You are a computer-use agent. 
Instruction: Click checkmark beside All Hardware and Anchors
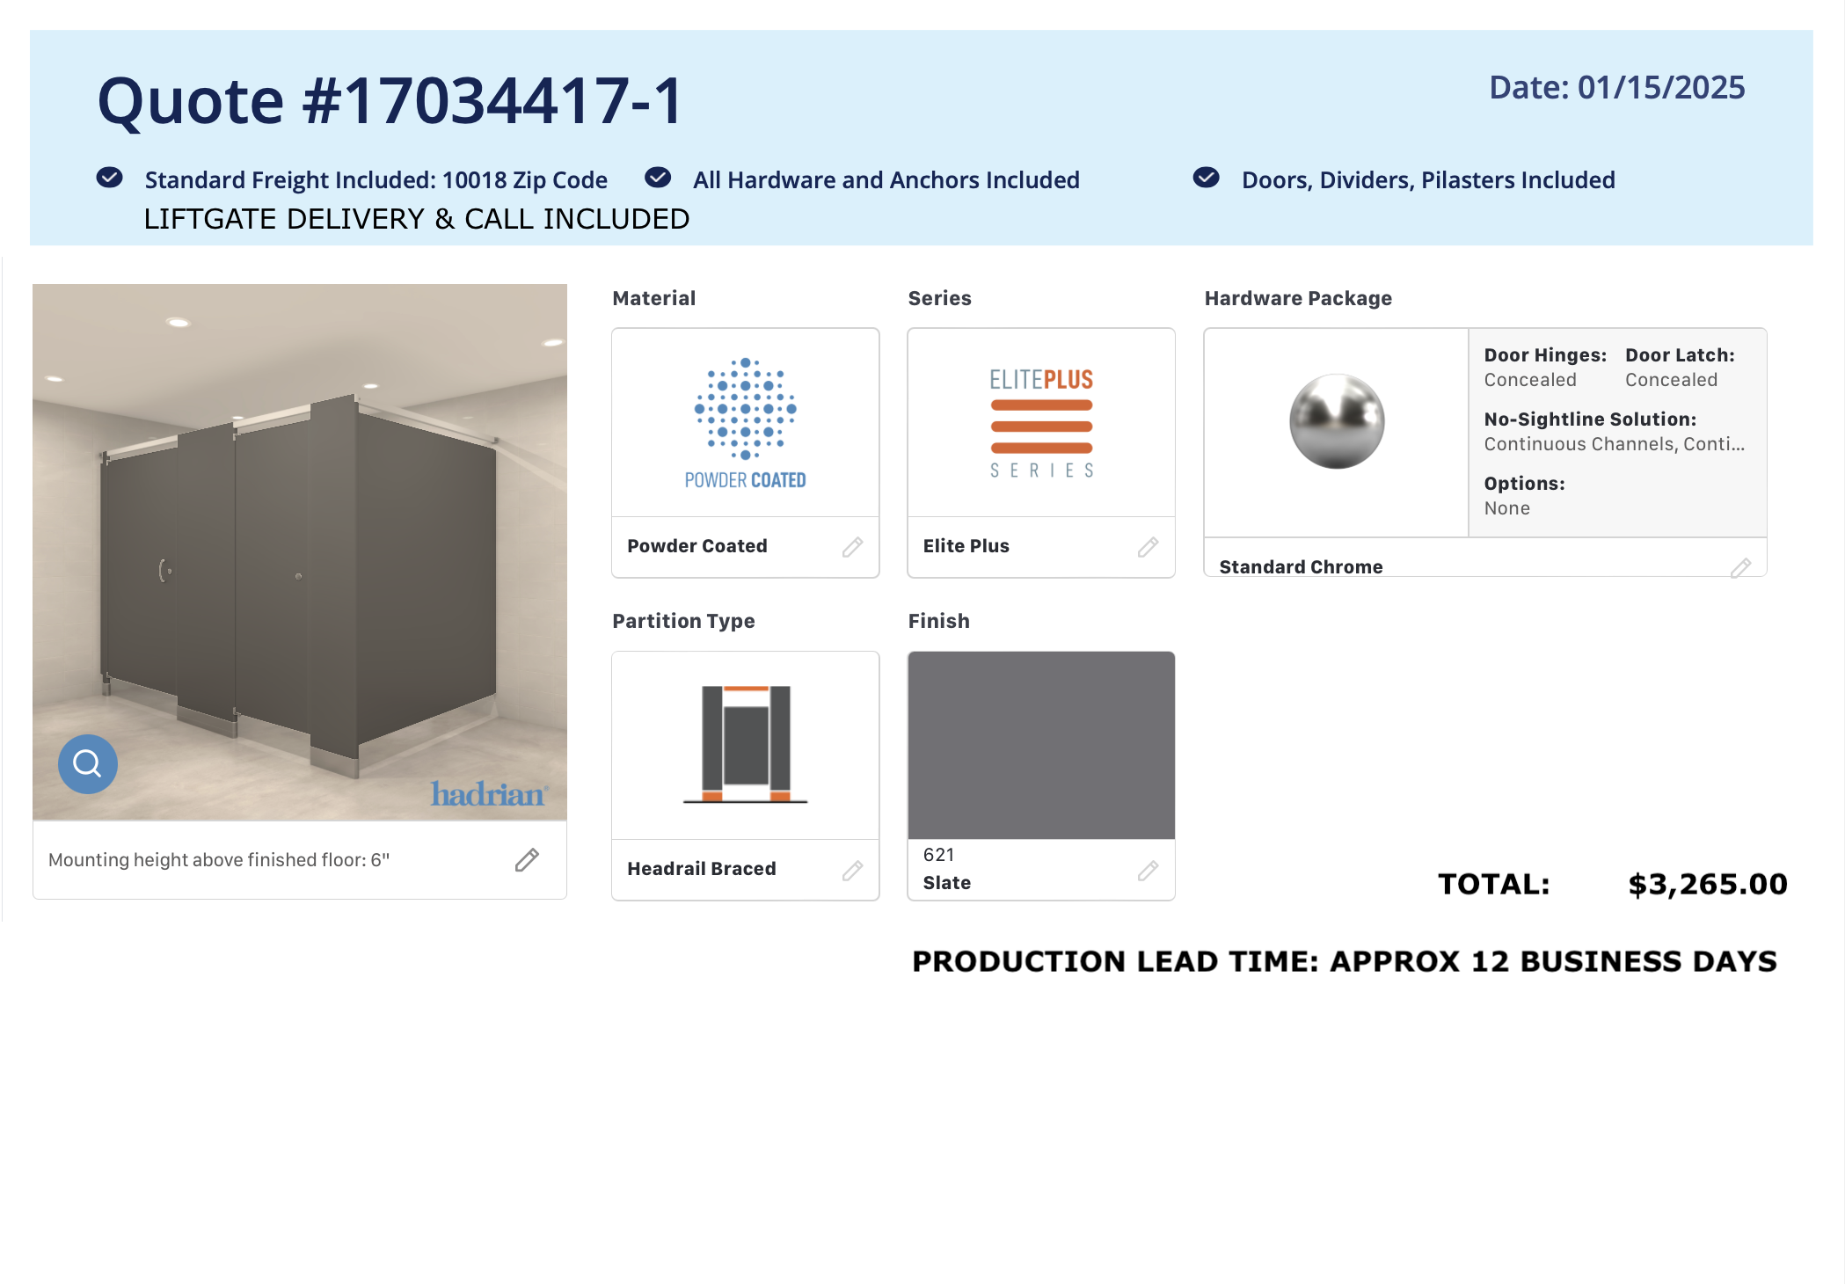[658, 178]
